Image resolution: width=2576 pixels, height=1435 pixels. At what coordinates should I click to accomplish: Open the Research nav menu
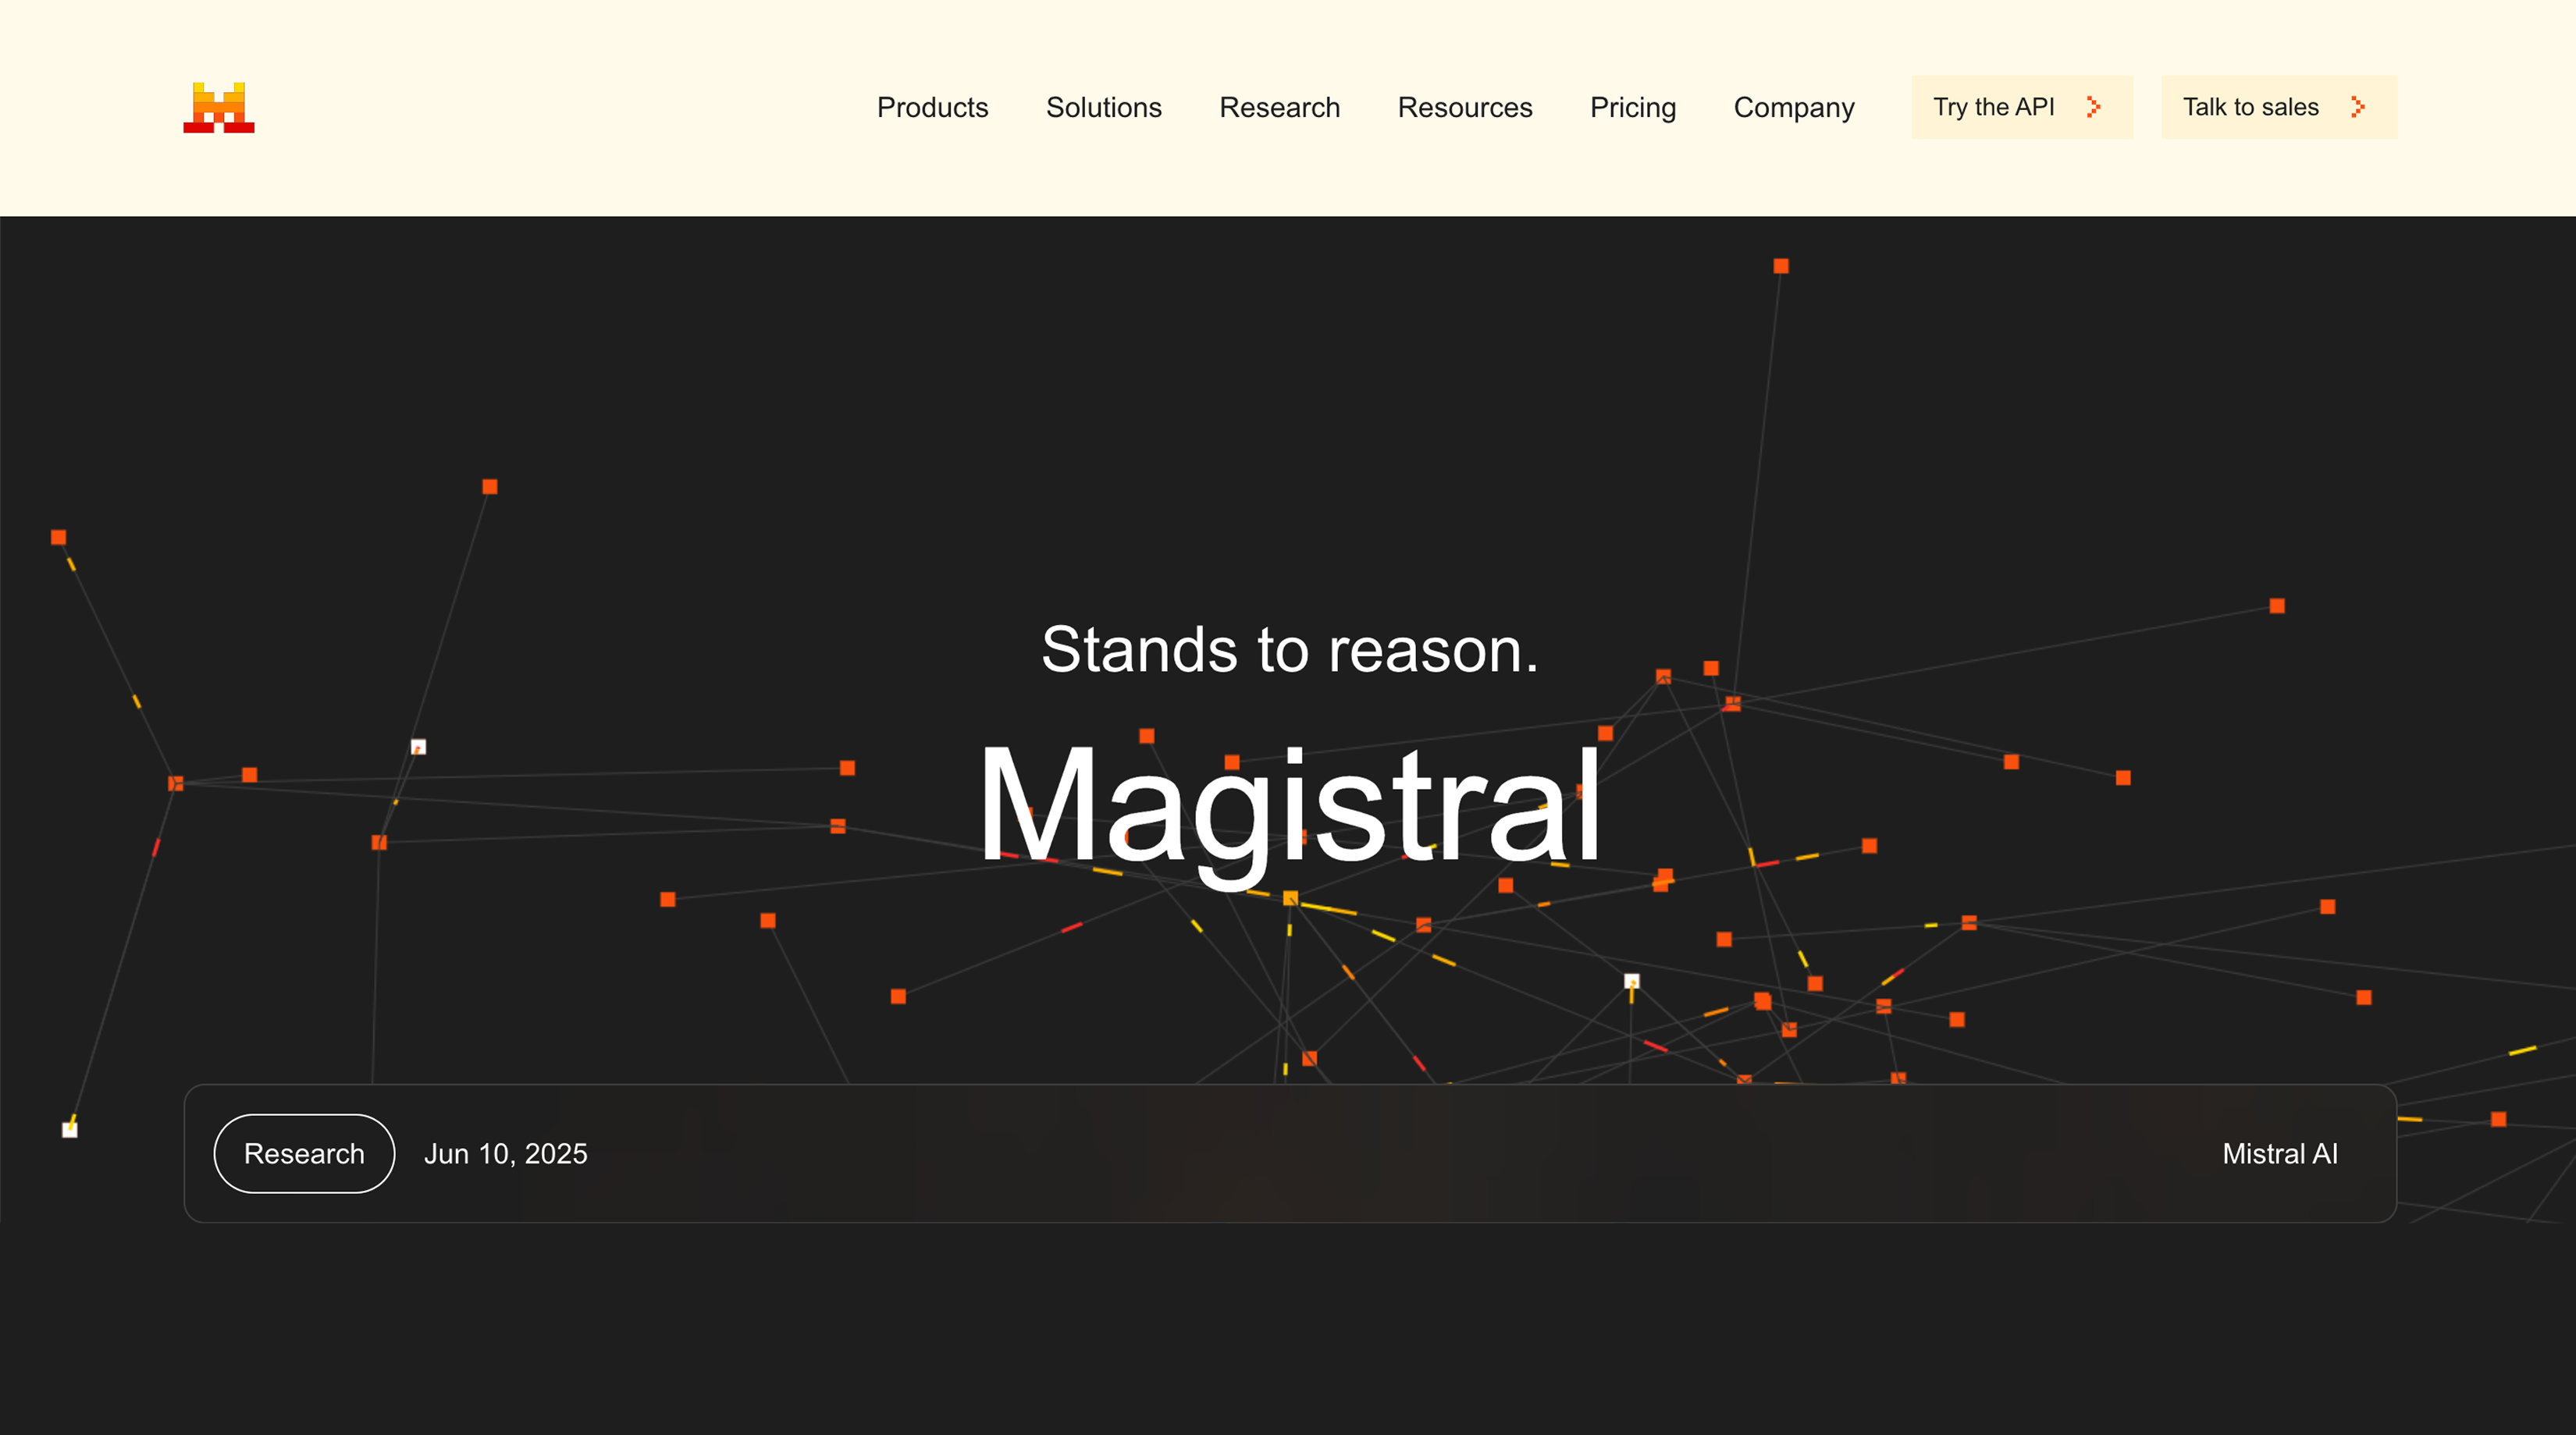pyautogui.click(x=1279, y=107)
